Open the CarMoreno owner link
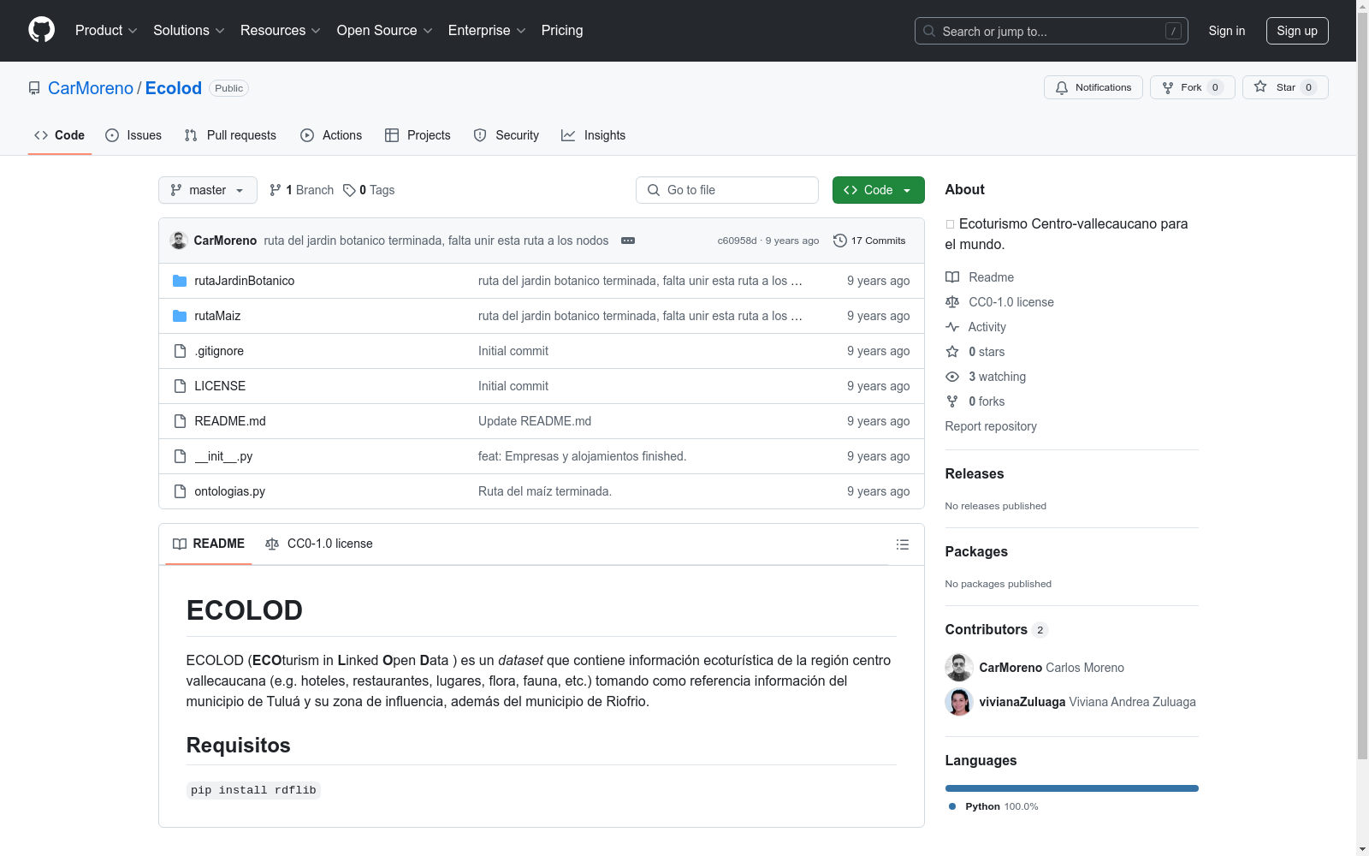 pos(91,88)
